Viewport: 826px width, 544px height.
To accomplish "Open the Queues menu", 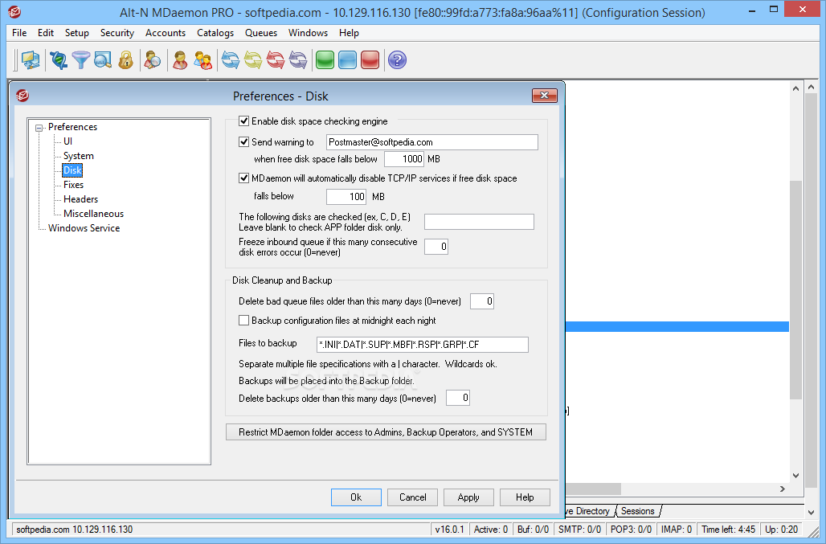I will (261, 33).
